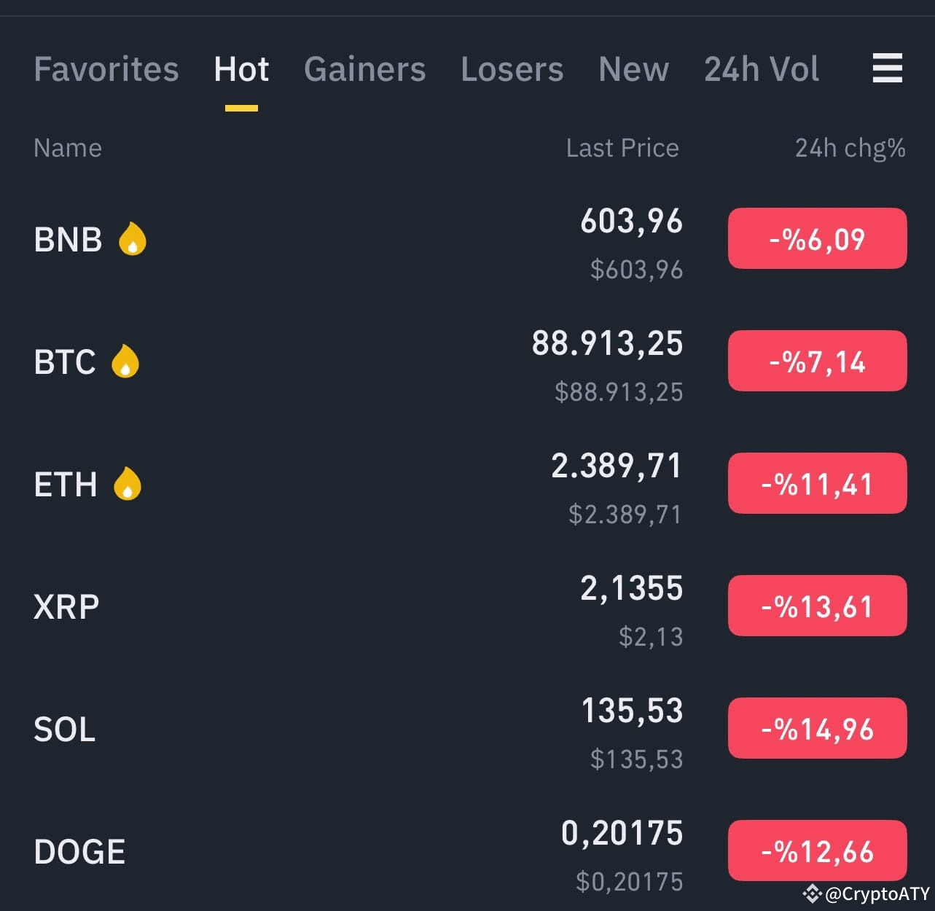Image resolution: width=935 pixels, height=911 pixels.
Task: Open the New listings section
Action: click(x=633, y=69)
